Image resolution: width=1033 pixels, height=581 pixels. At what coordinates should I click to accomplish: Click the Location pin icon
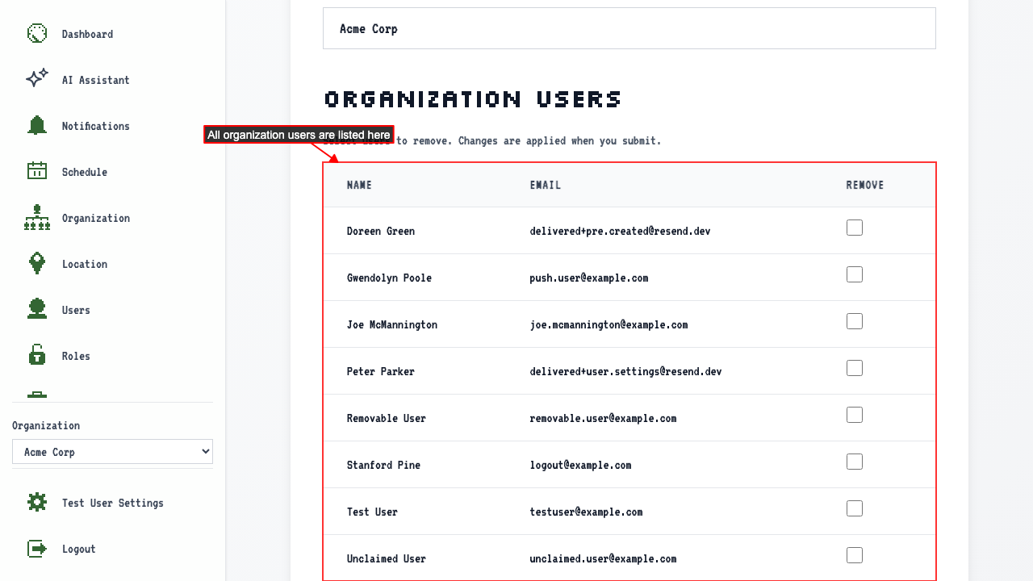coord(37,263)
